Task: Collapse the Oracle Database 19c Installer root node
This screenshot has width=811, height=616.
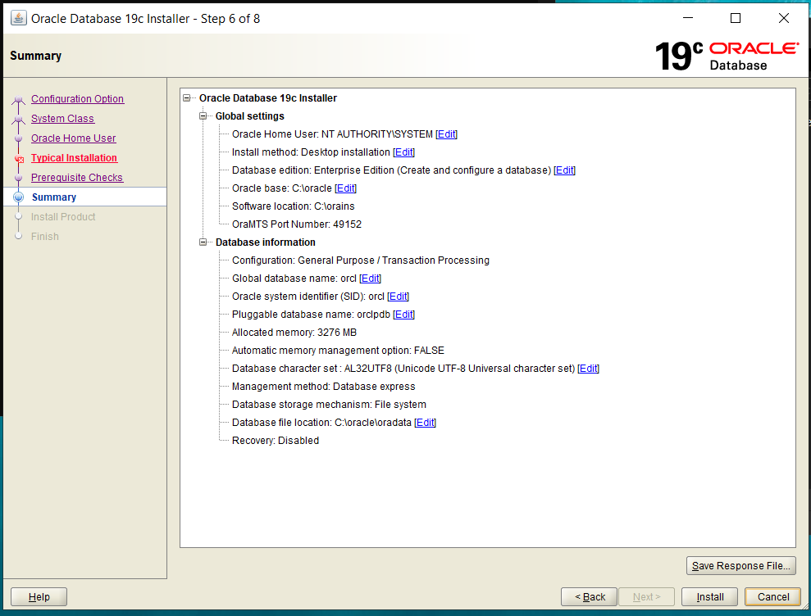Action: (187, 98)
